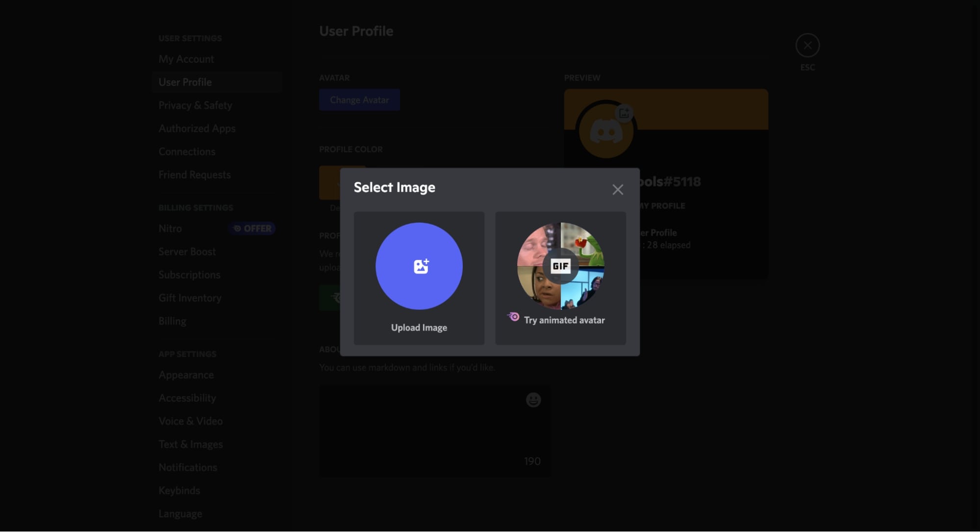Click the Nitro icon beside Try animated avatar

point(513,317)
